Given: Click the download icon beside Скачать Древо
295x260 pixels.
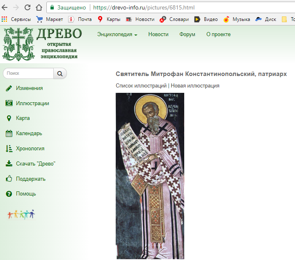Looking at the screenshot, I should coord(9,163).
